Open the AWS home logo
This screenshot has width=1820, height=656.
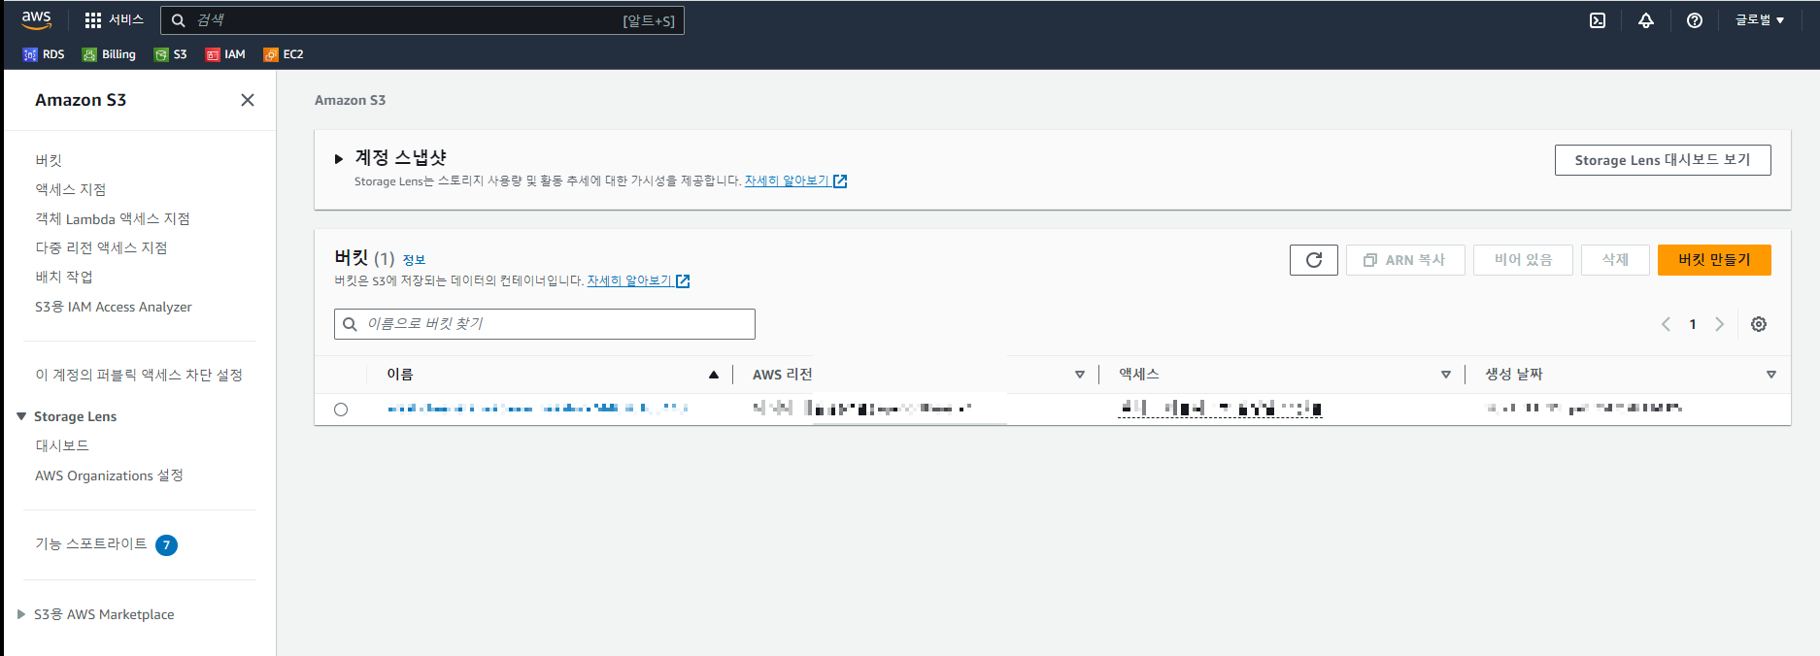point(36,19)
